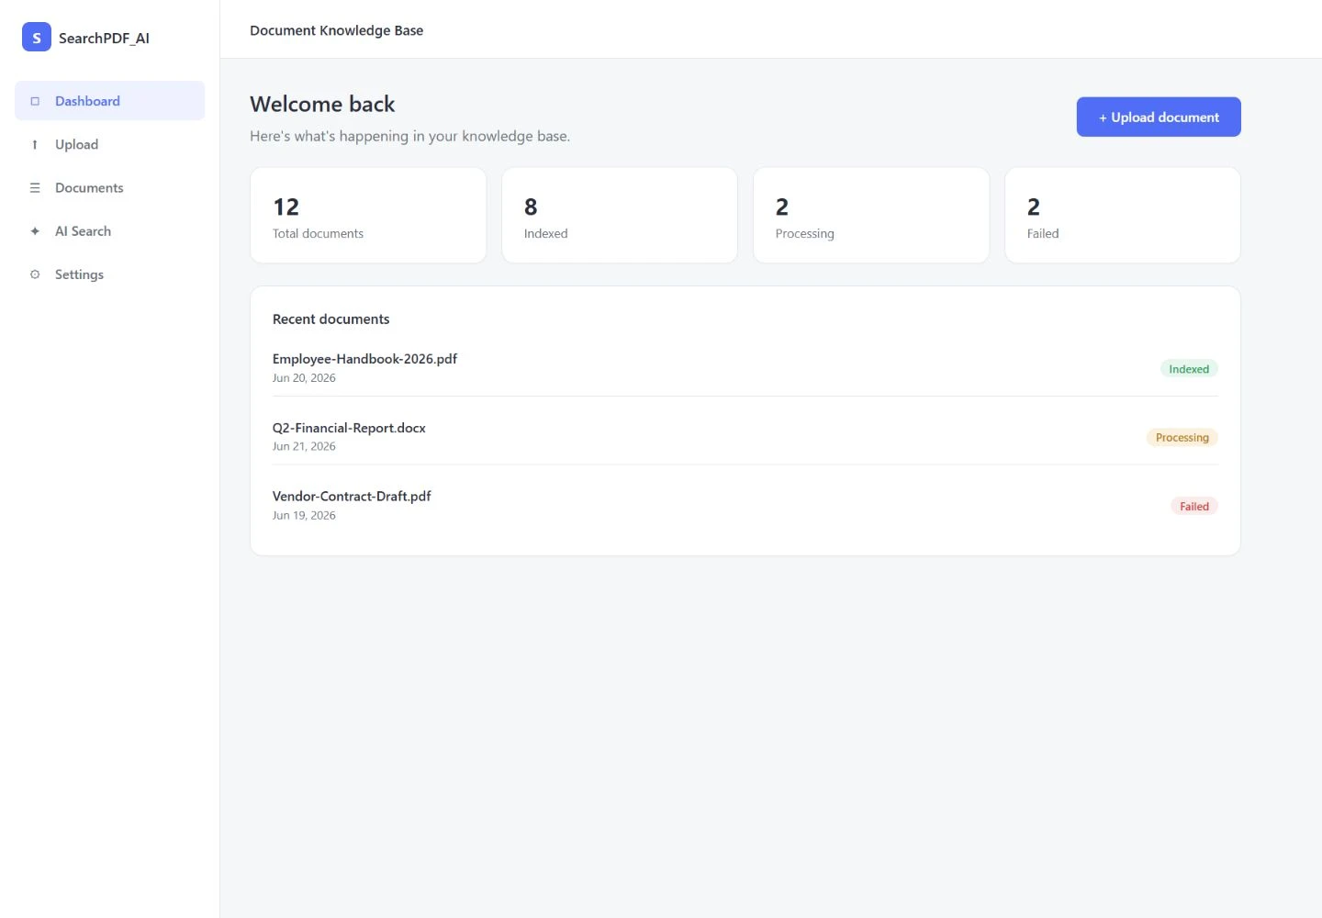Click the Upload document button
The image size is (1322, 918).
click(1159, 117)
